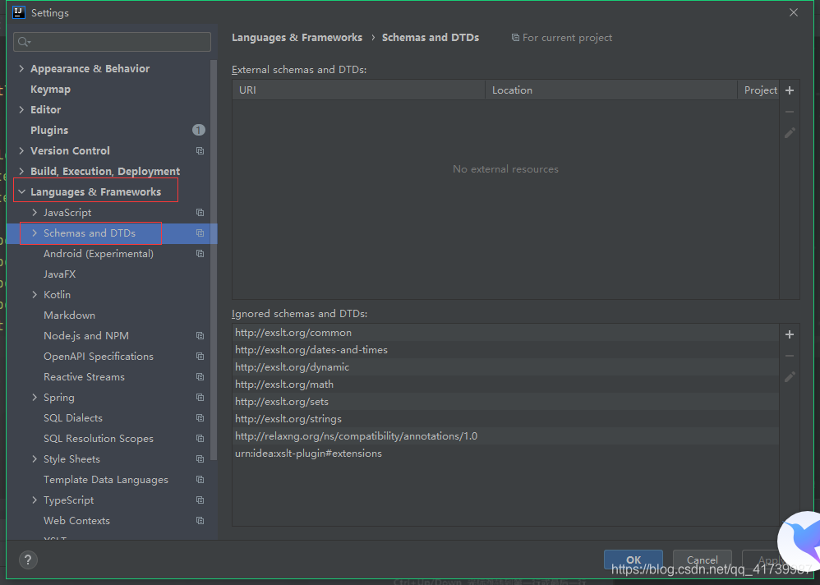Click Cancel to discard changes
820x585 pixels.
[702, 560]
